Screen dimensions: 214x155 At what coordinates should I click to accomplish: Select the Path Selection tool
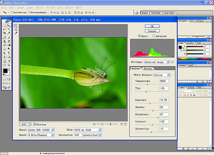(x=5, y=53)
